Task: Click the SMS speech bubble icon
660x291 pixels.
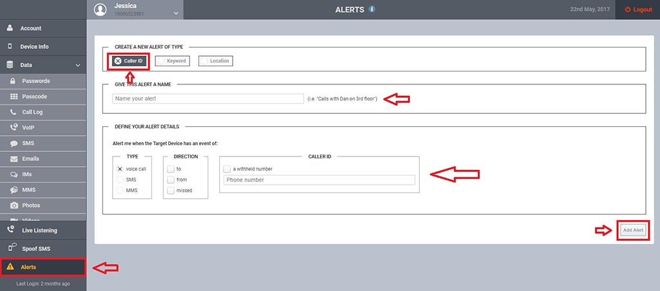Action: tap(14, 143)
